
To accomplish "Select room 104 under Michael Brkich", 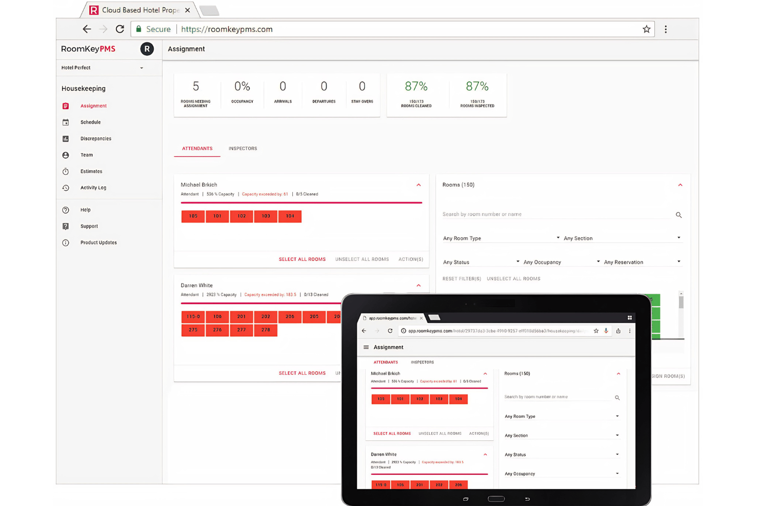I will pos(290,216).
